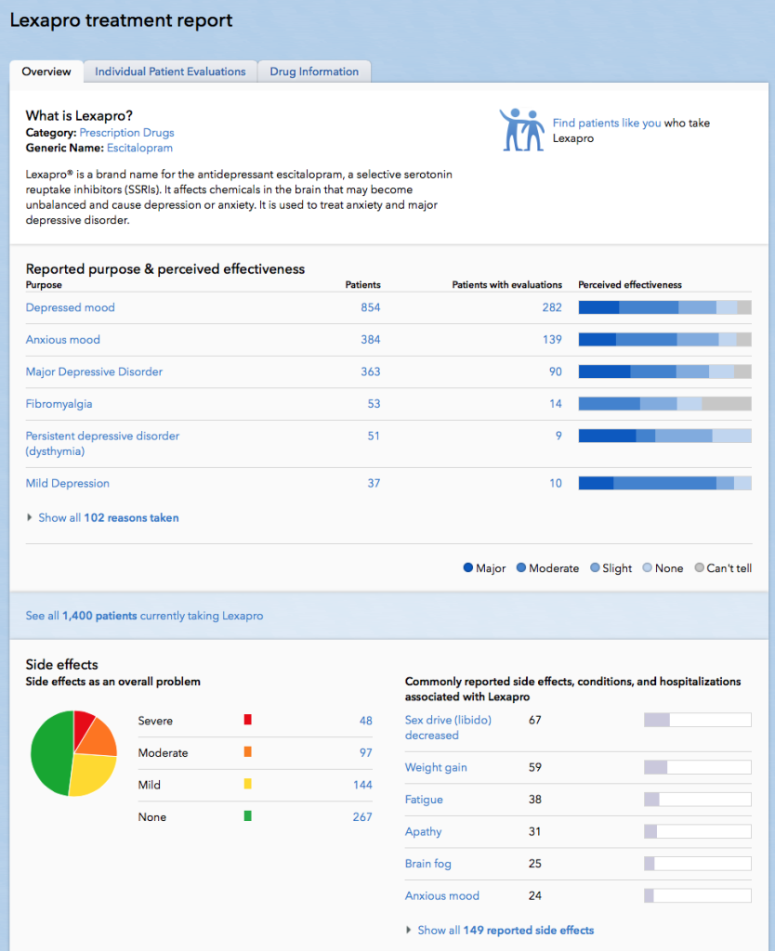Click 282 patients with evaluations
The image size is (775, 951).
(552, 307)
